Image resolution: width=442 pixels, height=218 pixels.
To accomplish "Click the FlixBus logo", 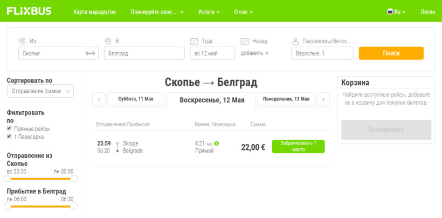I will 30,11.
